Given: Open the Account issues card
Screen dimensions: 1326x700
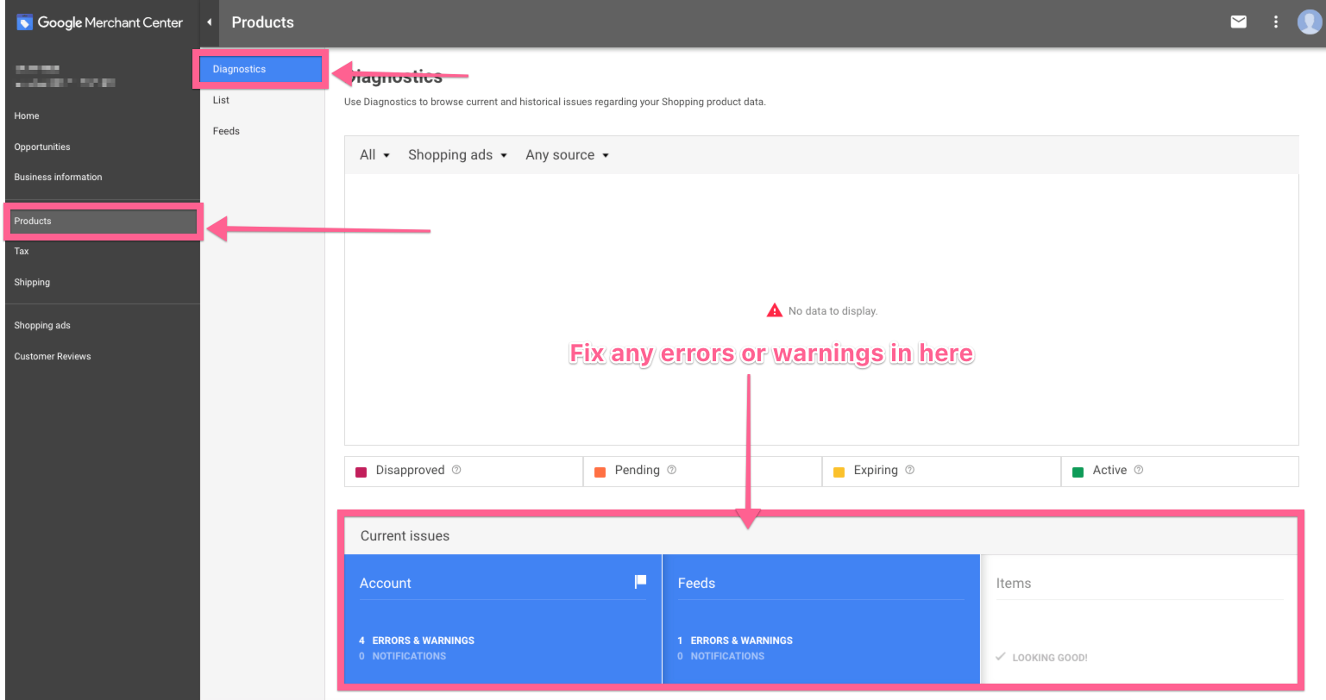Looking at the screenshot, I should (x=503, y=619).
